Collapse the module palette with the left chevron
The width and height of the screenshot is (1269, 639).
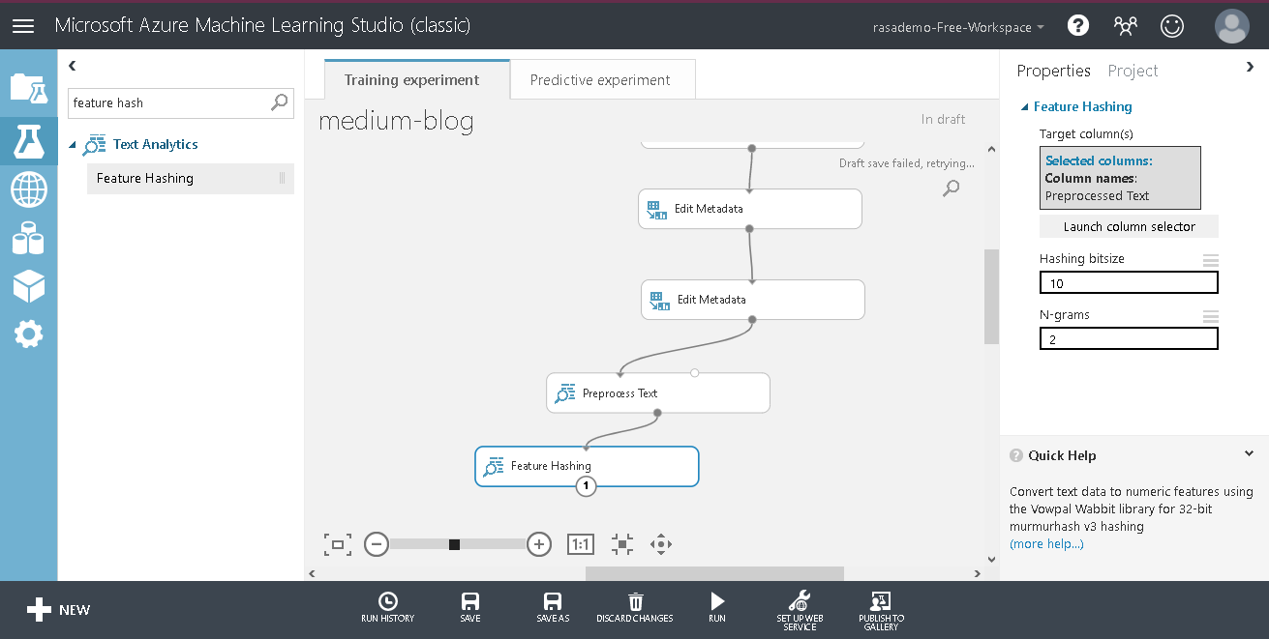73,66
